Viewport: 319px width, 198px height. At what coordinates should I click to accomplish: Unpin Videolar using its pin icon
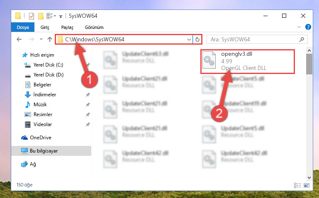coord(88,124)
